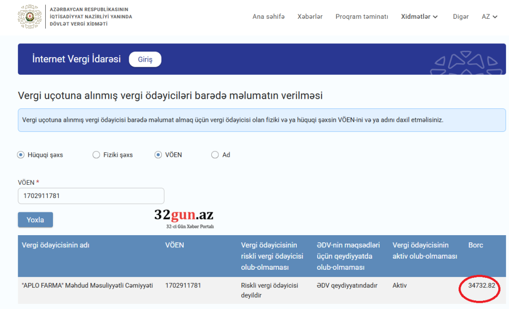The width and height of the screenshot is (509, 309).
Task: Select the VÖEN search option
Action: pos(157,154)
